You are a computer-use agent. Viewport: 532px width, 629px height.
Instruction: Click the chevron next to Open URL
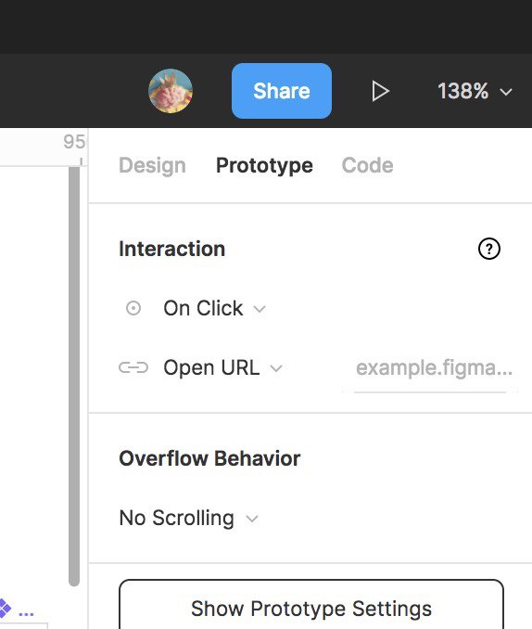pos(276,368)
